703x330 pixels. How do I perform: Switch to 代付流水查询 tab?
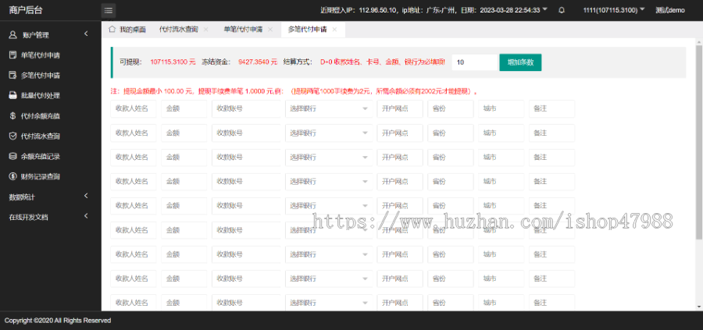[178, 30]
